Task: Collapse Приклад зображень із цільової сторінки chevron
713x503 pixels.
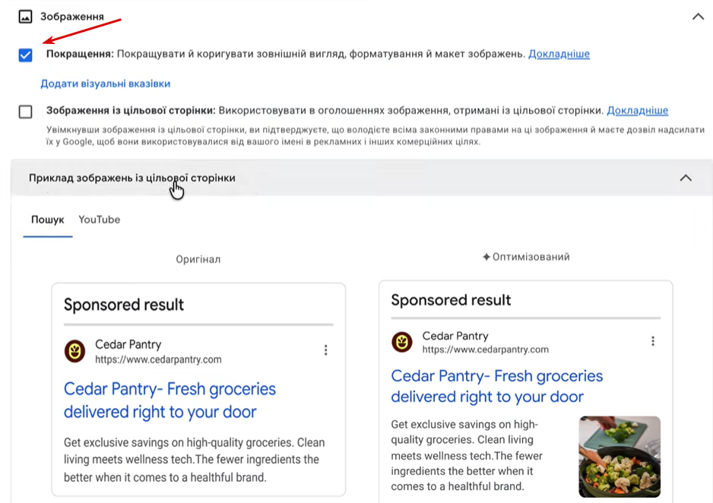Action: point(686,178)
